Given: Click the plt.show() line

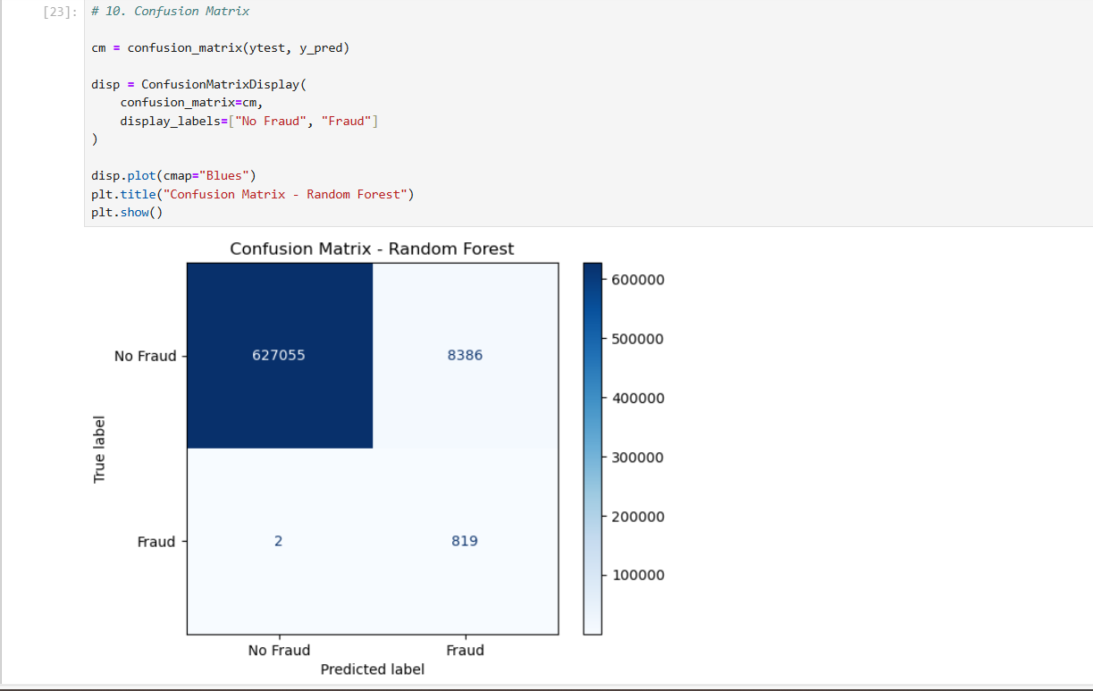Looking at the screenshot, I should coord(127,212).
